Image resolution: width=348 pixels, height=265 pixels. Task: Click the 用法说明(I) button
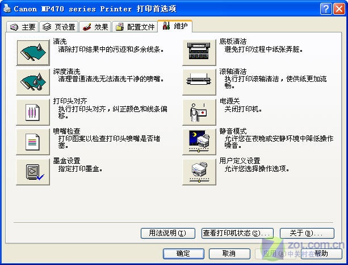pyautogui.click(x=168, y=233)
